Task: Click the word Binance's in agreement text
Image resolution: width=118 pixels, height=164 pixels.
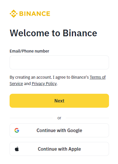Action: point(80,77)
